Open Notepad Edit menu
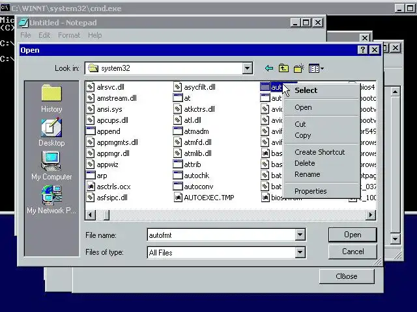Viewport: 417px width, 312px height. coord(44,35)
